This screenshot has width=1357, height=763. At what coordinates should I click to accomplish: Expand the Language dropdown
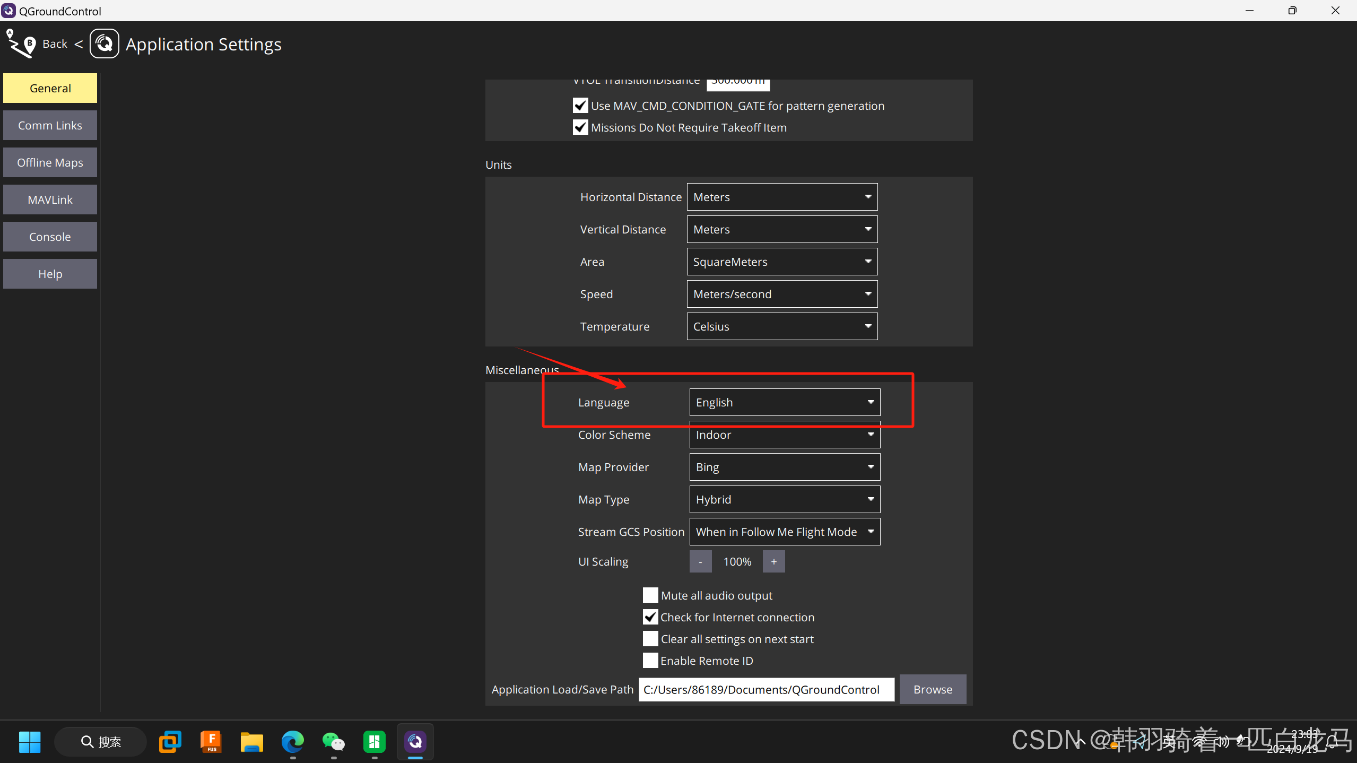(785, 402)
